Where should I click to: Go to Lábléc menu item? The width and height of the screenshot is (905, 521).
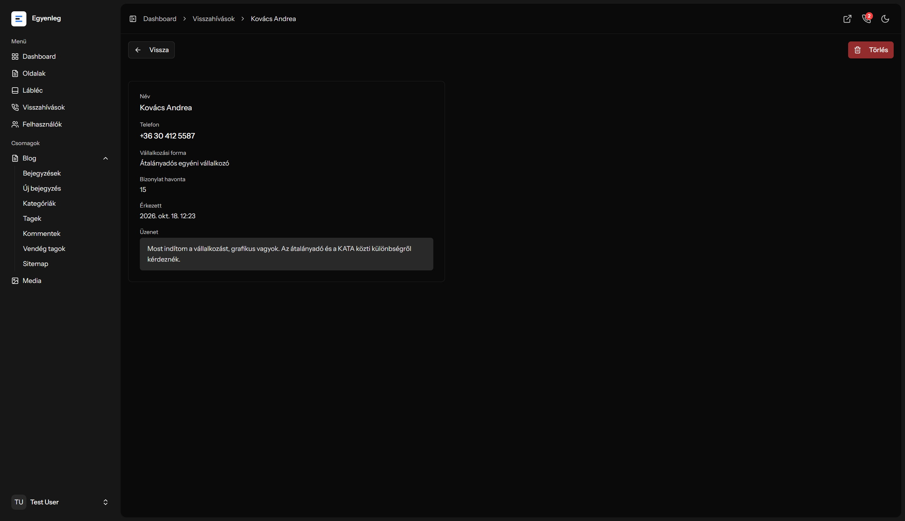tap(60, 90)
